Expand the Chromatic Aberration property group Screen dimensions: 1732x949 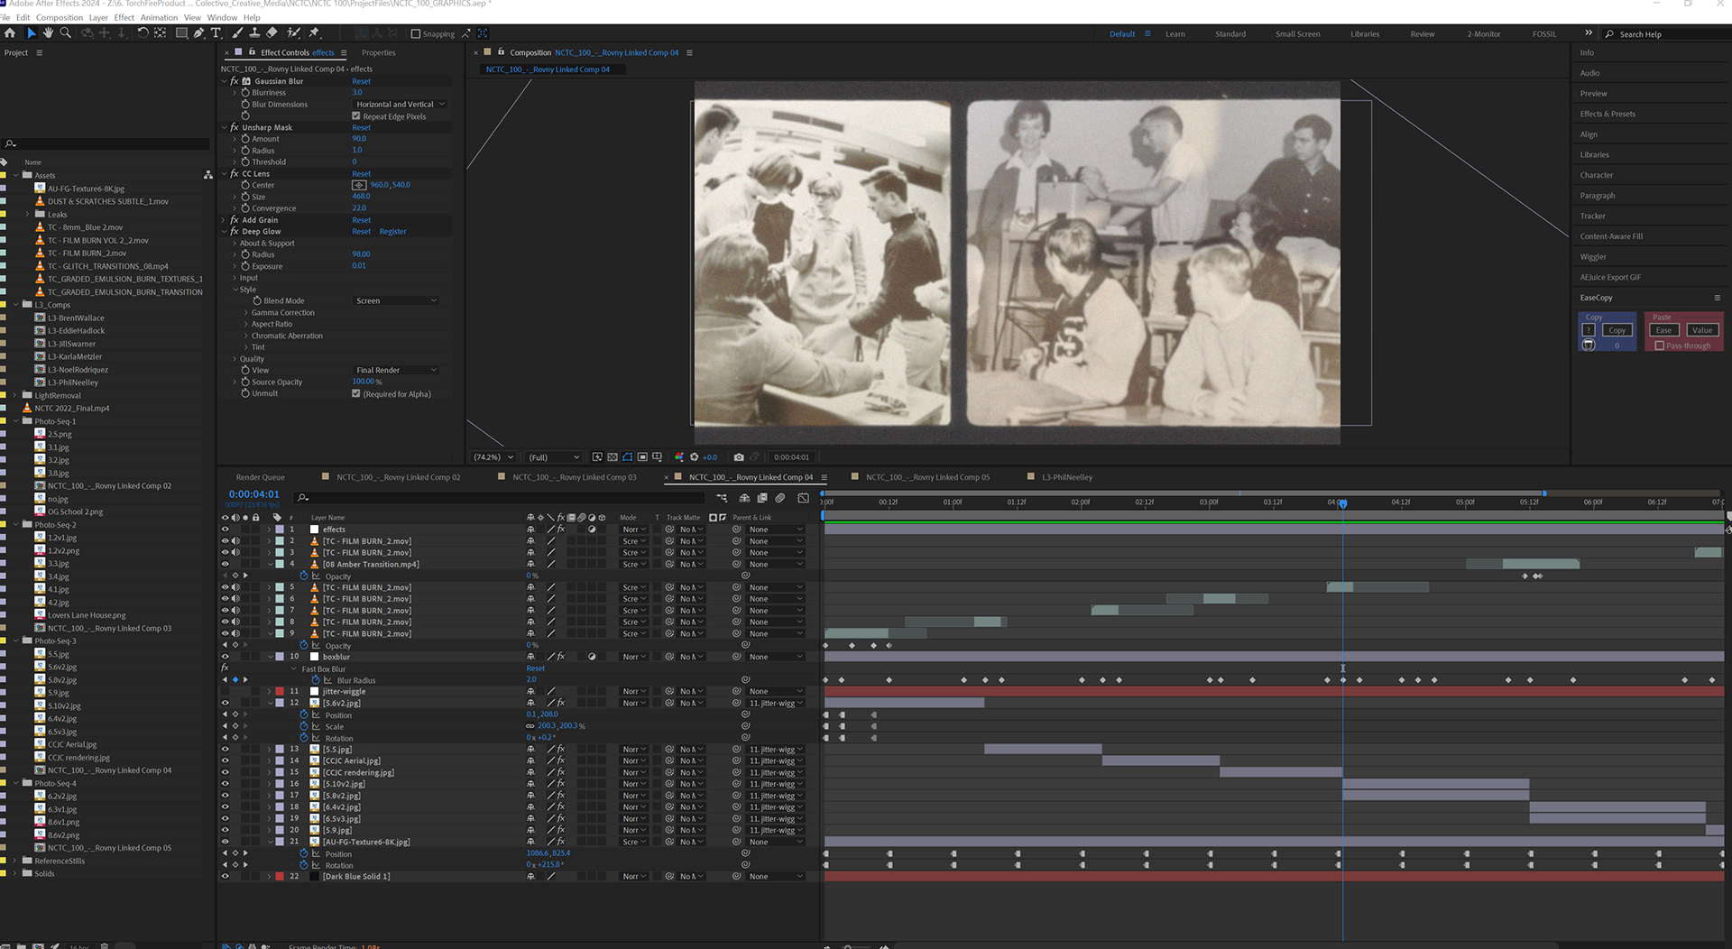coord(246,336)
